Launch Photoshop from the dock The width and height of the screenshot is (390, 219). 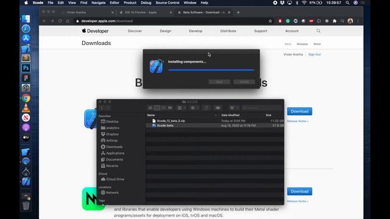[x=26, y=68]
